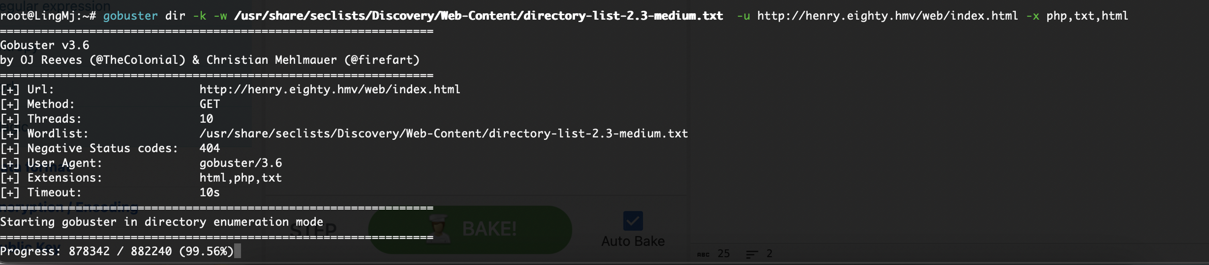
Task: Click the Url value in gobuster output
Action: (x=330, y=89)
